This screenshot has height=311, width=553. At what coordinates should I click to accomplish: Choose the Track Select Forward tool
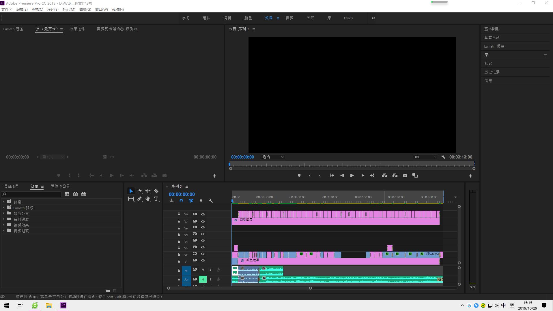pyautogui.click(x=139, y=191)
